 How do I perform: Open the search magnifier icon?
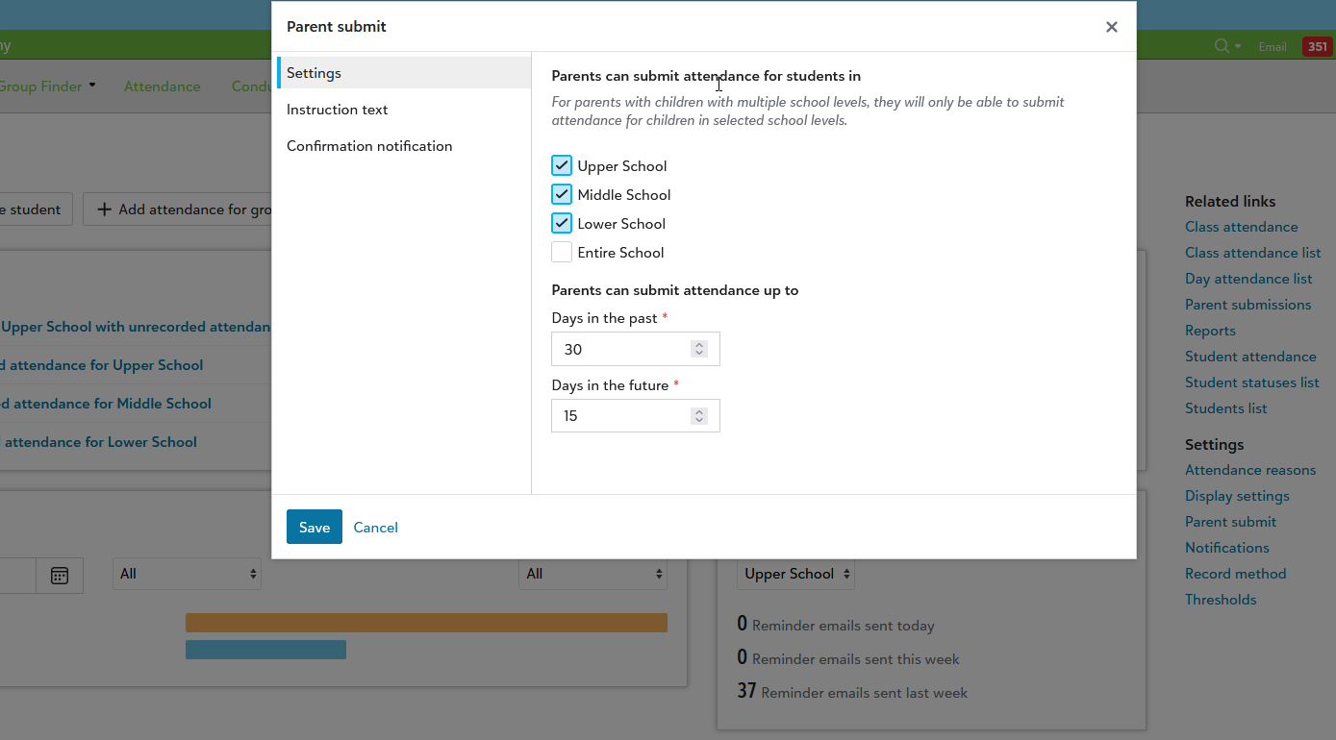click(1220, 46)
